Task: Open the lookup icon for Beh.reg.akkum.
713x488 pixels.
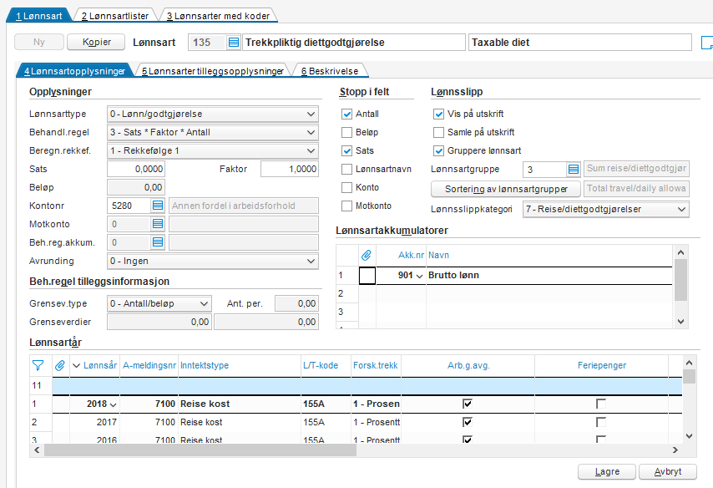Action: click(x=157, y=242)
